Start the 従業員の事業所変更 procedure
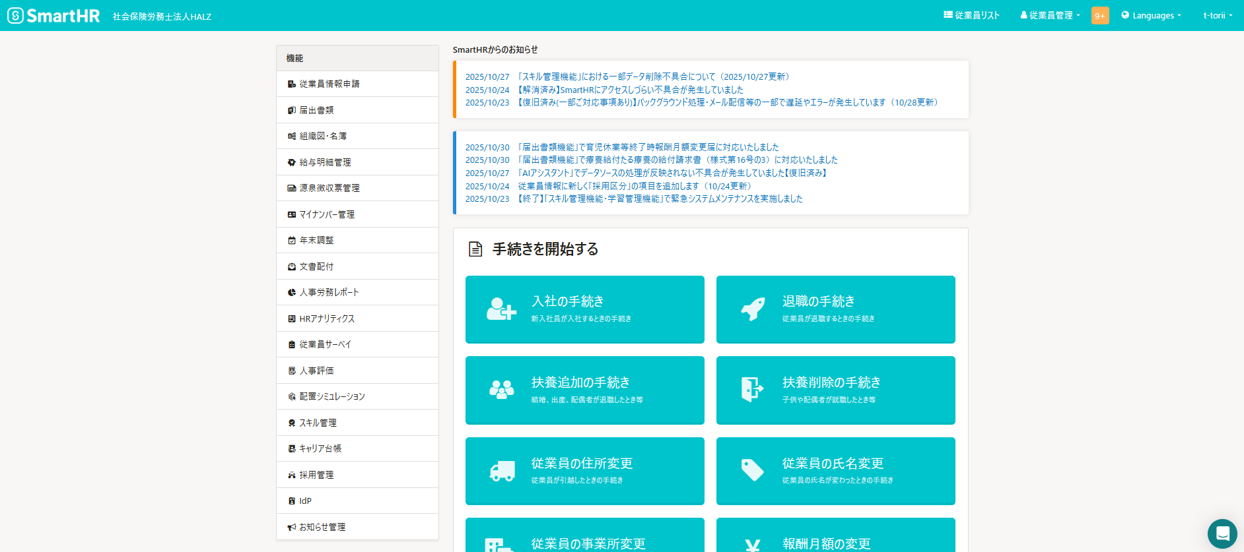This screenshot has width=1244, height=552. (x=584, y=537)
